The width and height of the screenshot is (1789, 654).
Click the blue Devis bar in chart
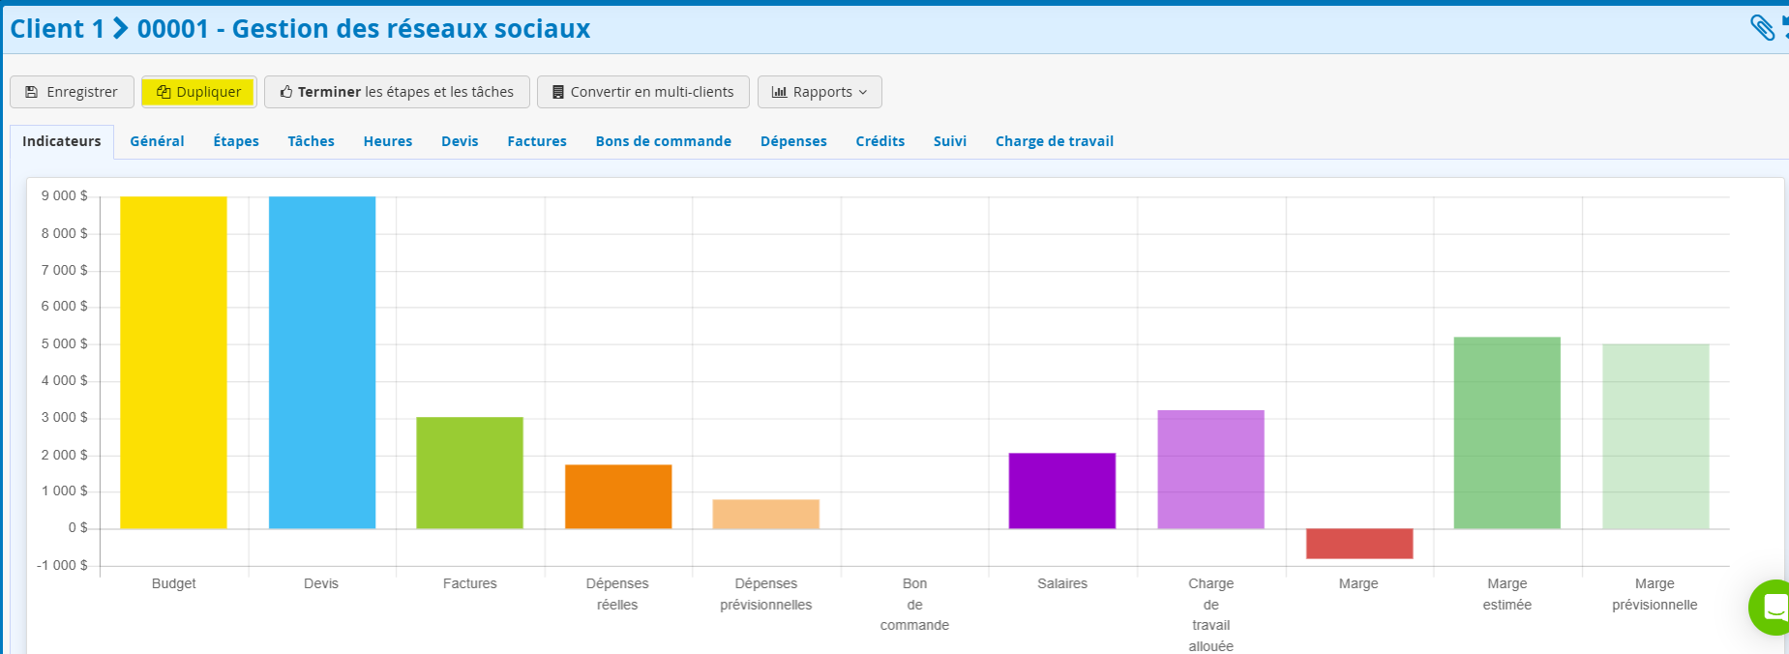point(321,363)
